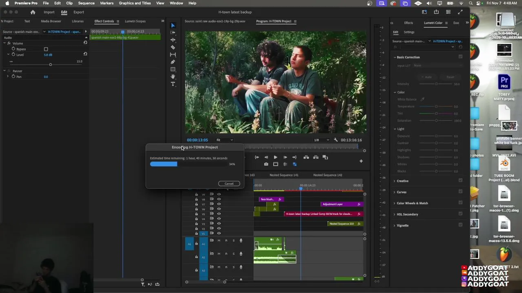Reset the Volume effect parameters
Image resolution: width=522 pixels, height=293 pixels.
[85, 43]
